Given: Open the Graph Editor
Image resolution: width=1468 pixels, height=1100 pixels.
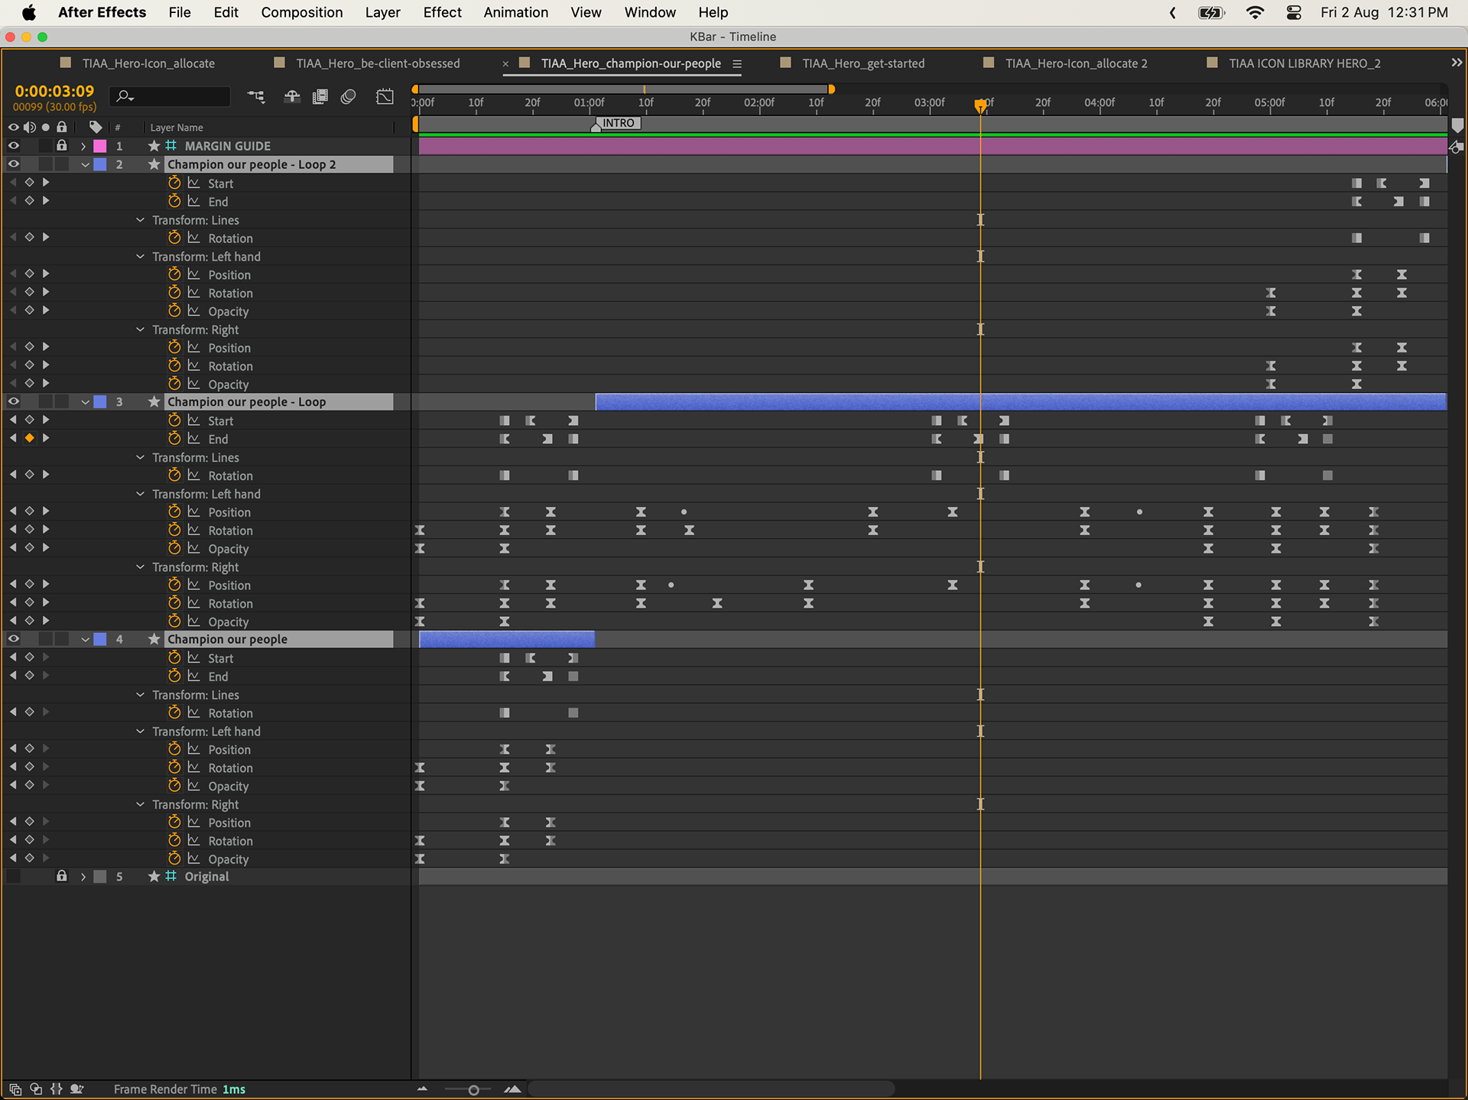Looking at the screenshot, I should point(385,96).
